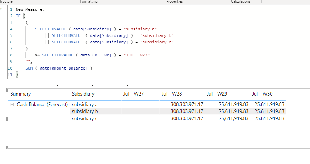
Task: Click subsidiary b's Jul - W28 value
Action: tap(187, 111)
